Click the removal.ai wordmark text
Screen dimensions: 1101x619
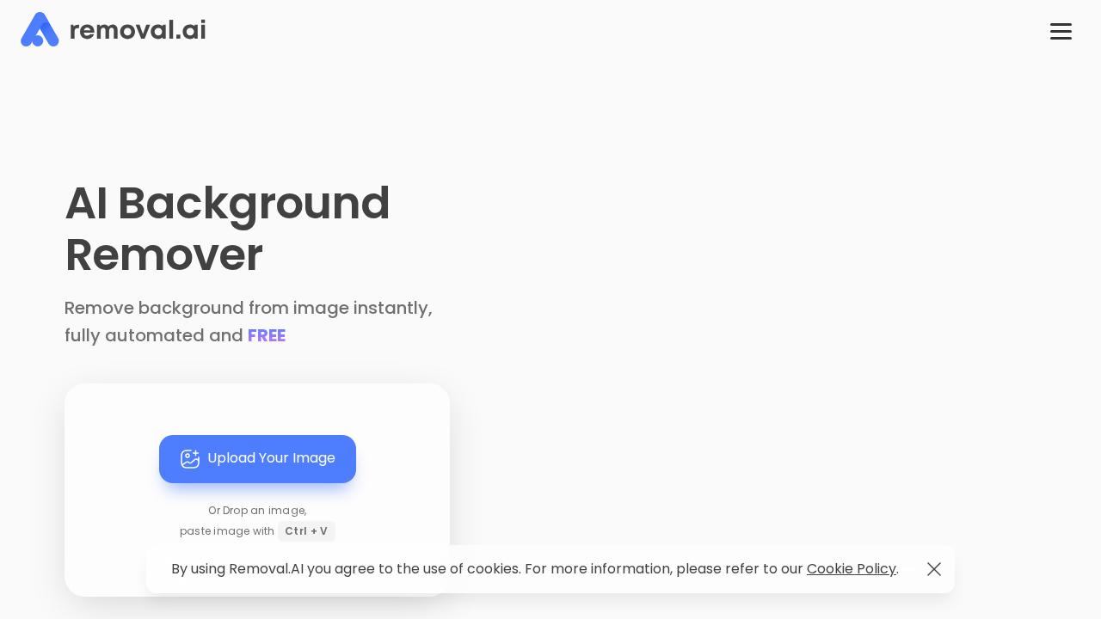pos(138,30)
